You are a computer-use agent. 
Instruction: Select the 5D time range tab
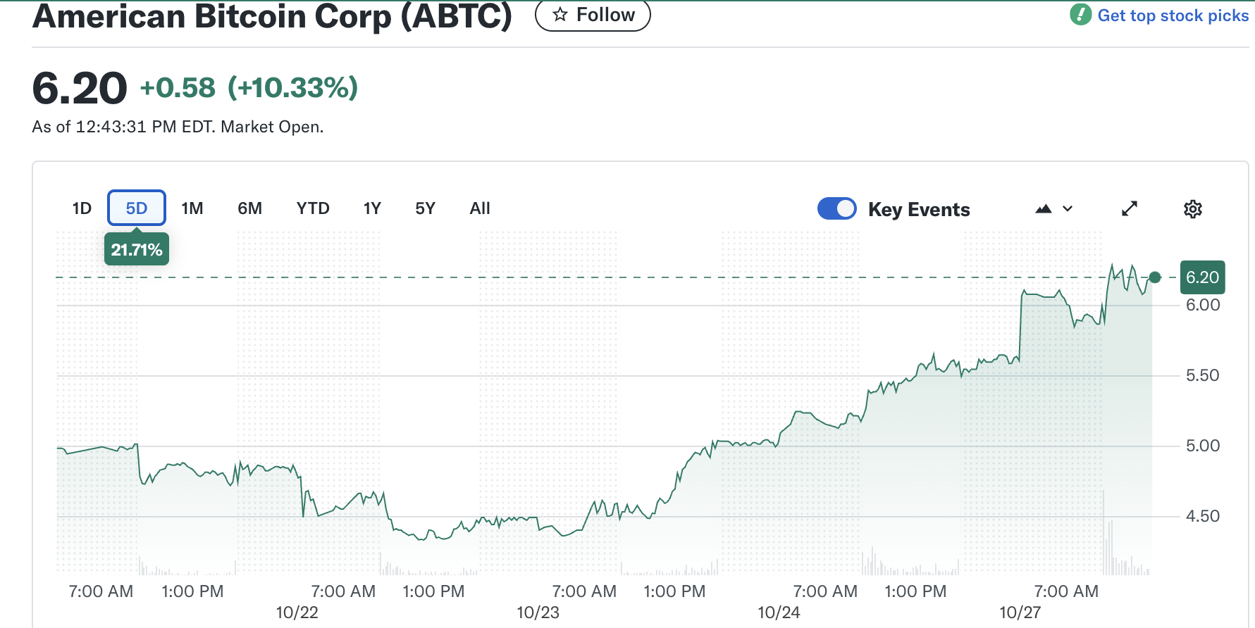click(x=136, y=208)
